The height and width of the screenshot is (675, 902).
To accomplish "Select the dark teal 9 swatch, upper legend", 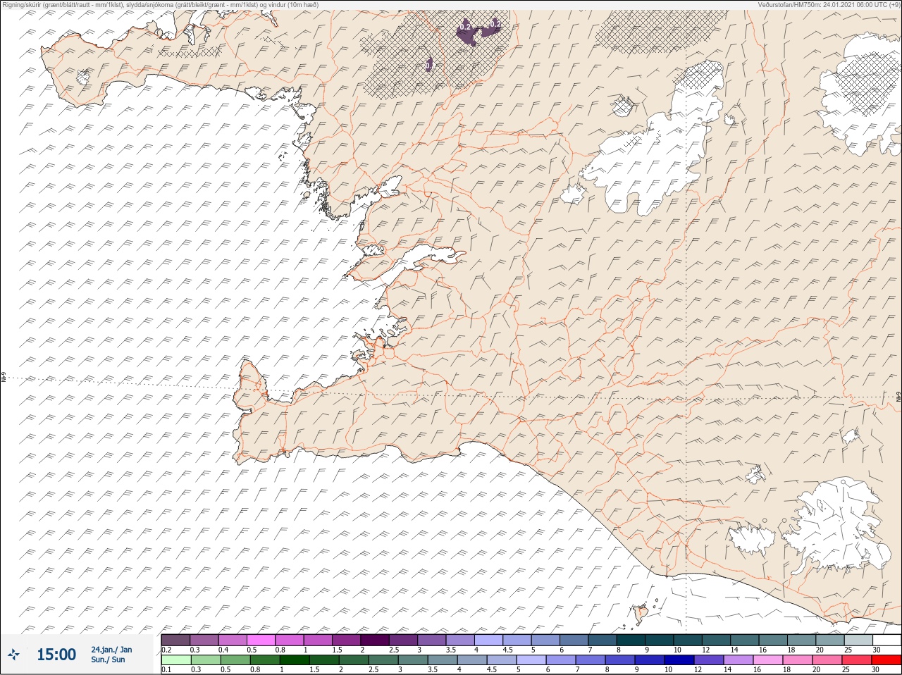I will [660, 640].
